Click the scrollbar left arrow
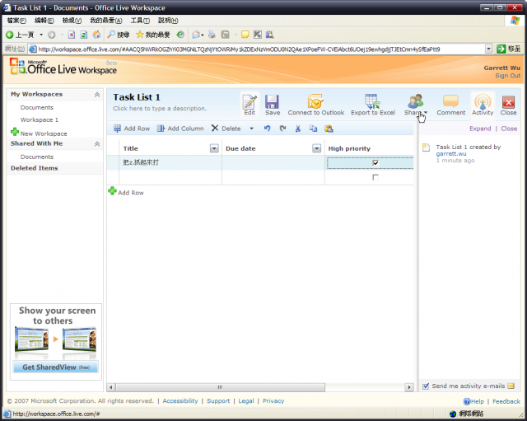Viewport: 527px width, 421px height. coord(111,387)
